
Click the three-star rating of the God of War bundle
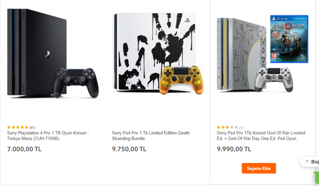click(x=227, y=127)
